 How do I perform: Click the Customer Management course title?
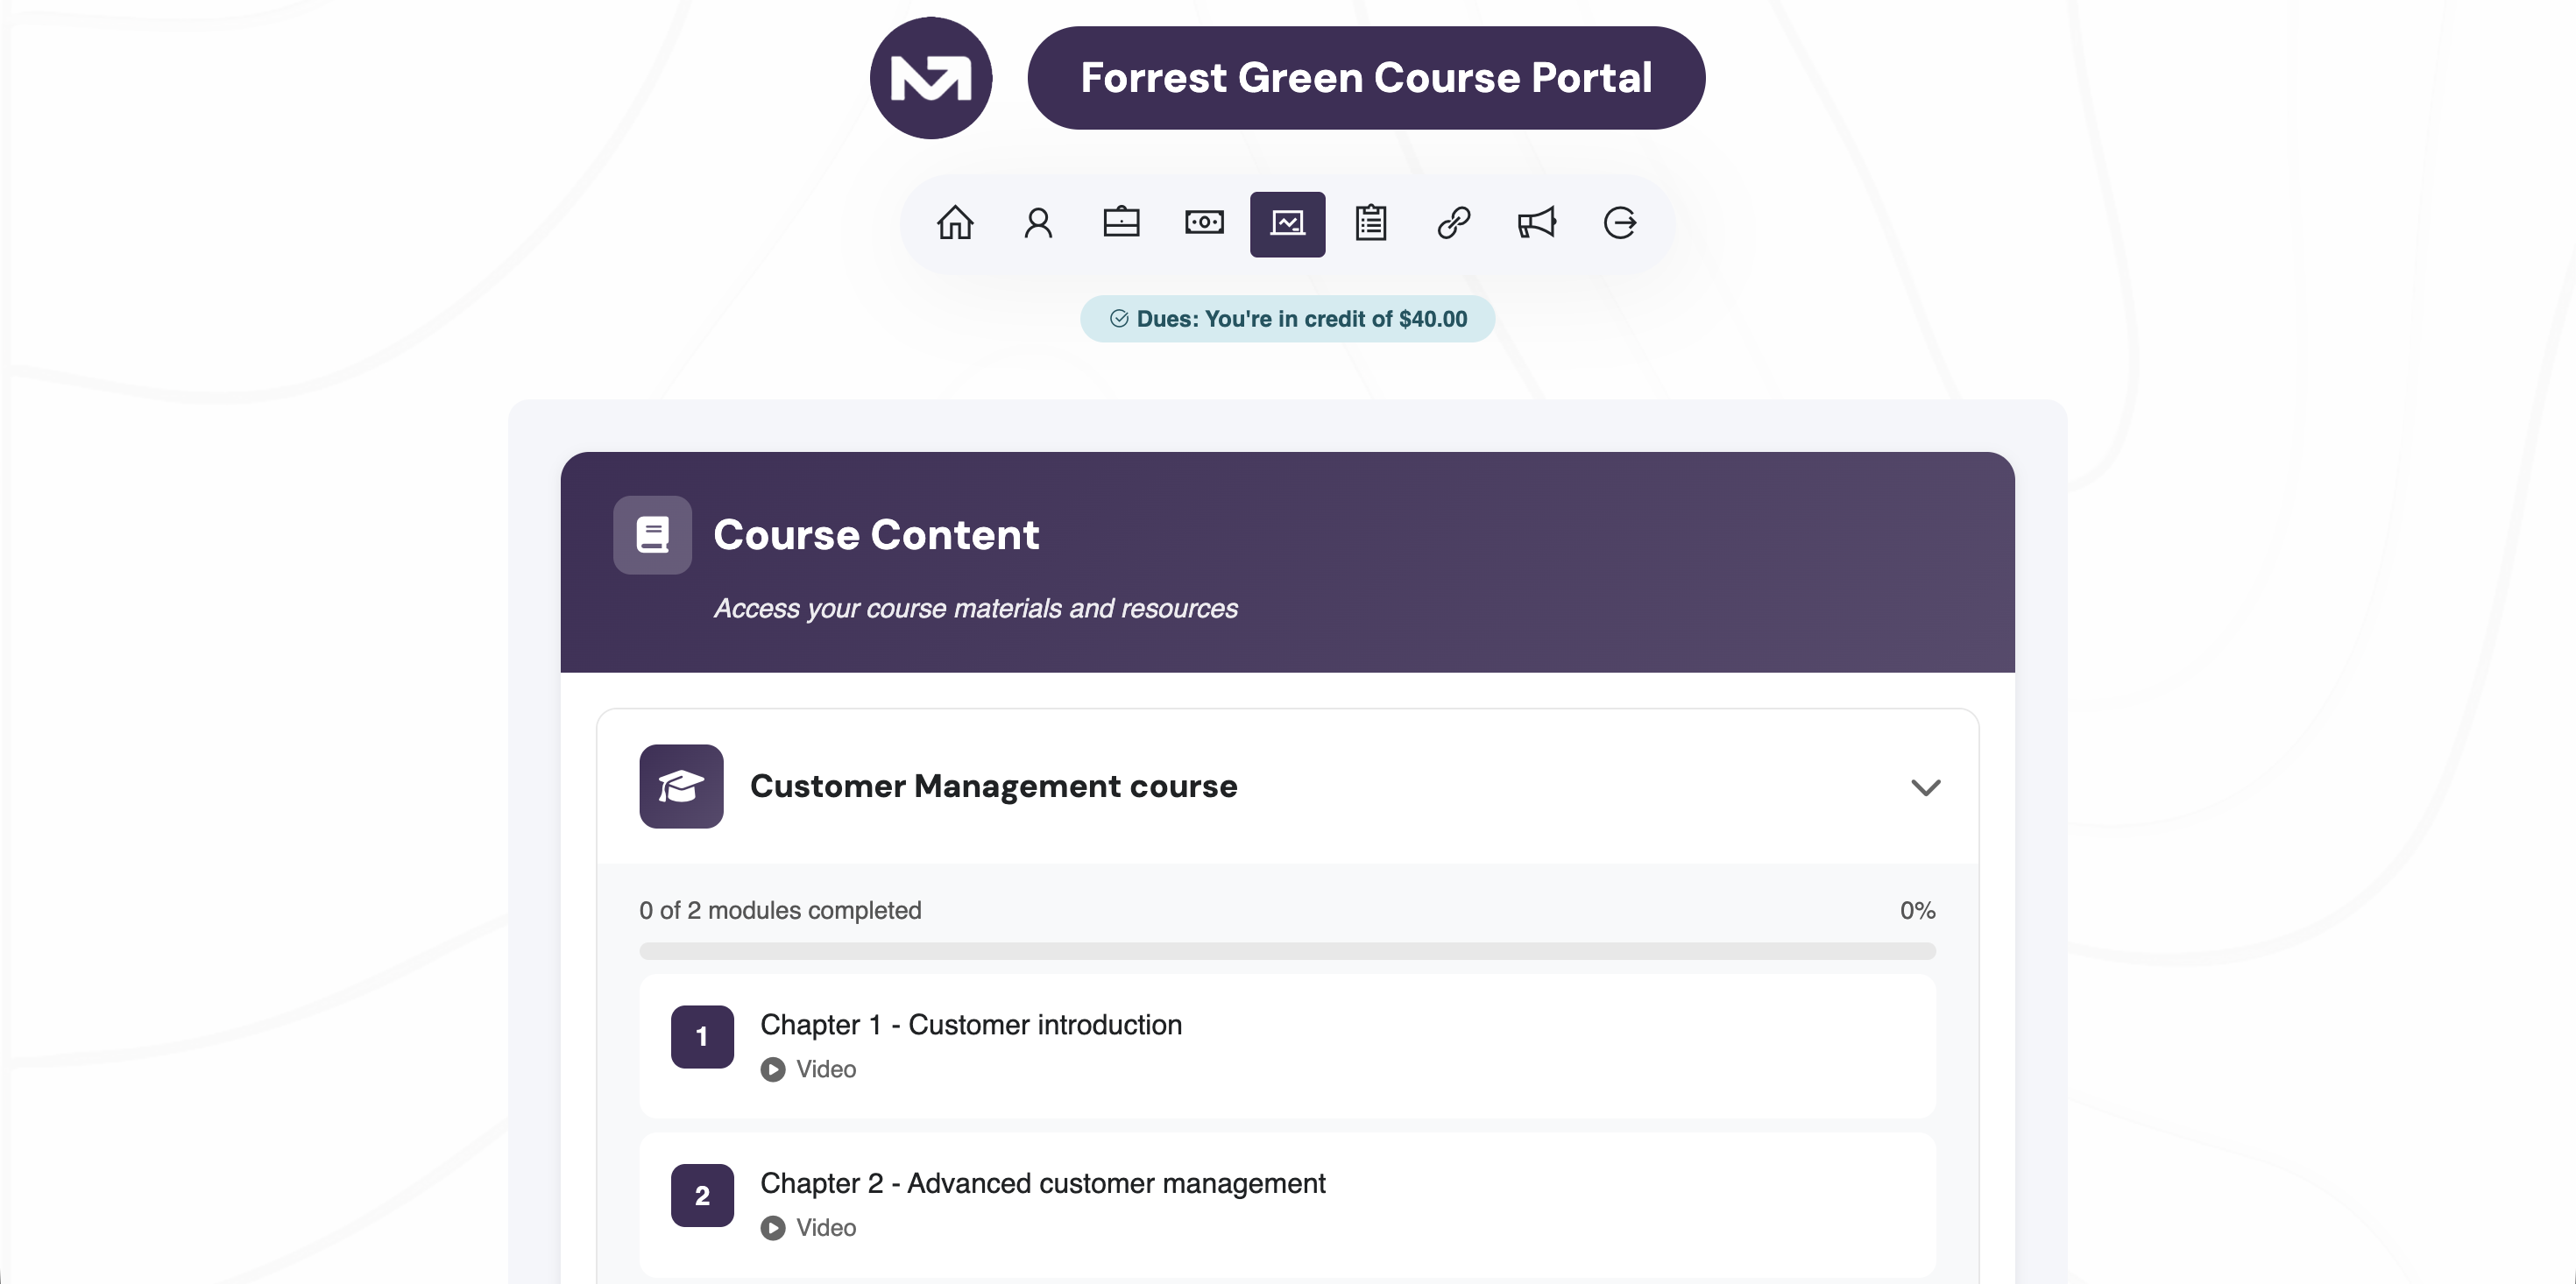tap(993, 786)
